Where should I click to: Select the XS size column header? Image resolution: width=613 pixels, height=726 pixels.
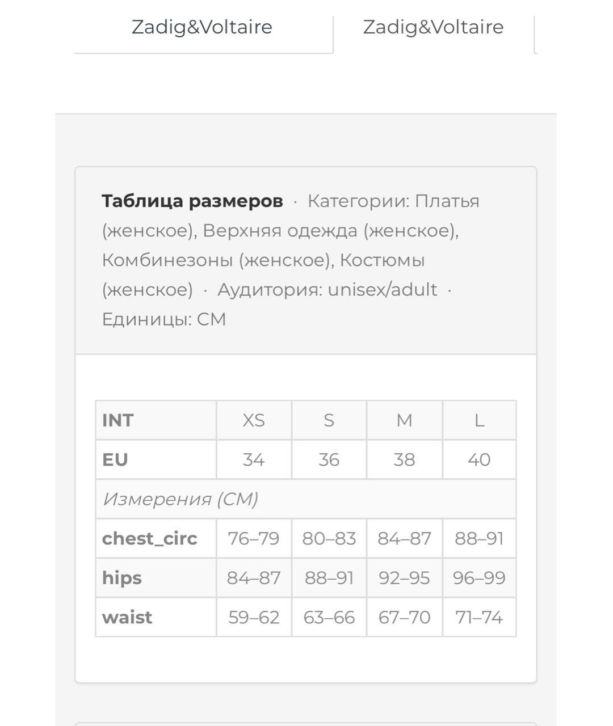254,420
